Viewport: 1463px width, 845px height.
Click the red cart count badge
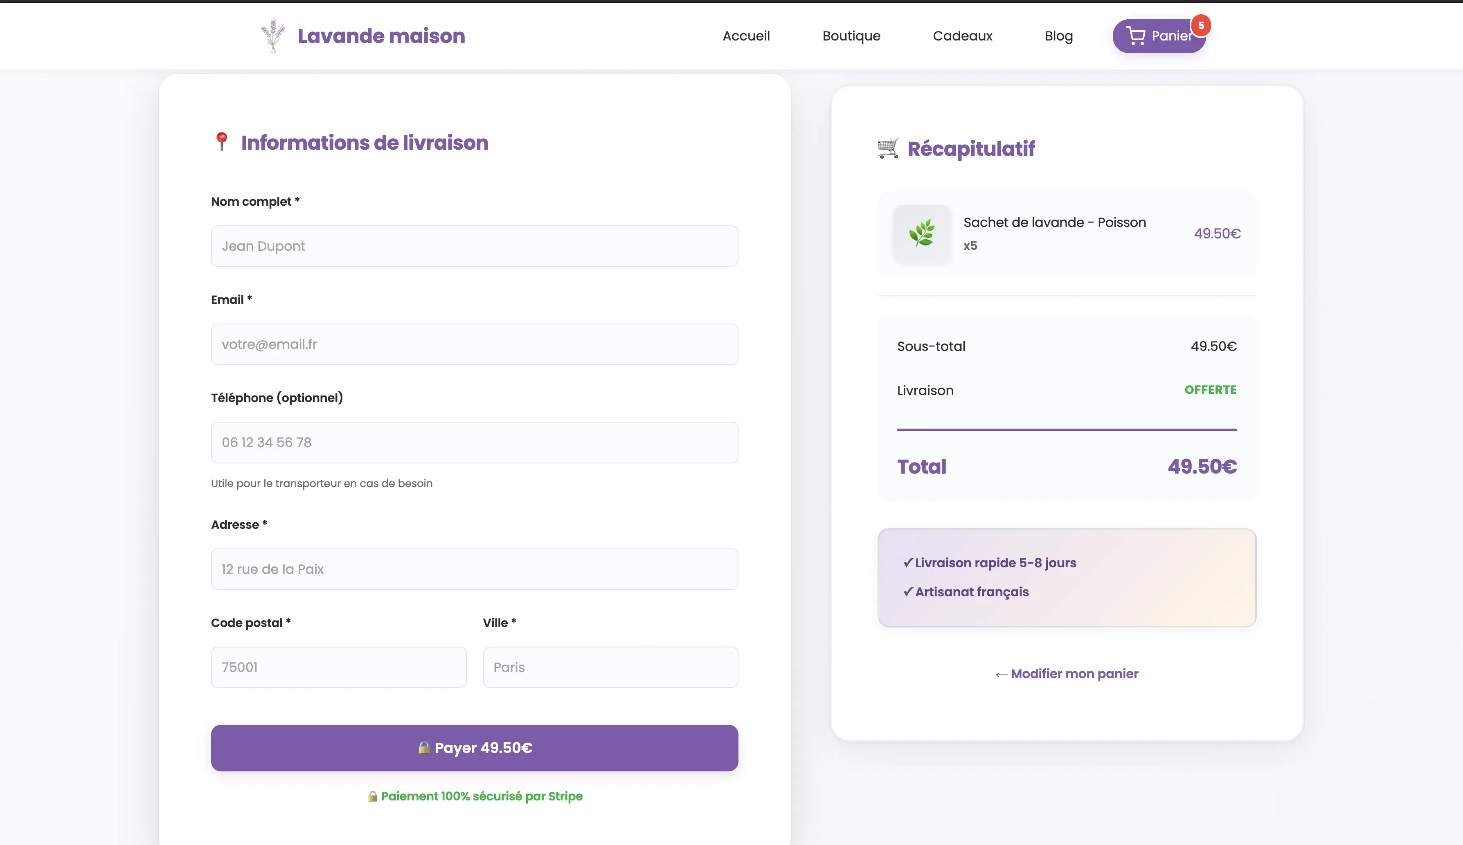(x=1201, y=25)
